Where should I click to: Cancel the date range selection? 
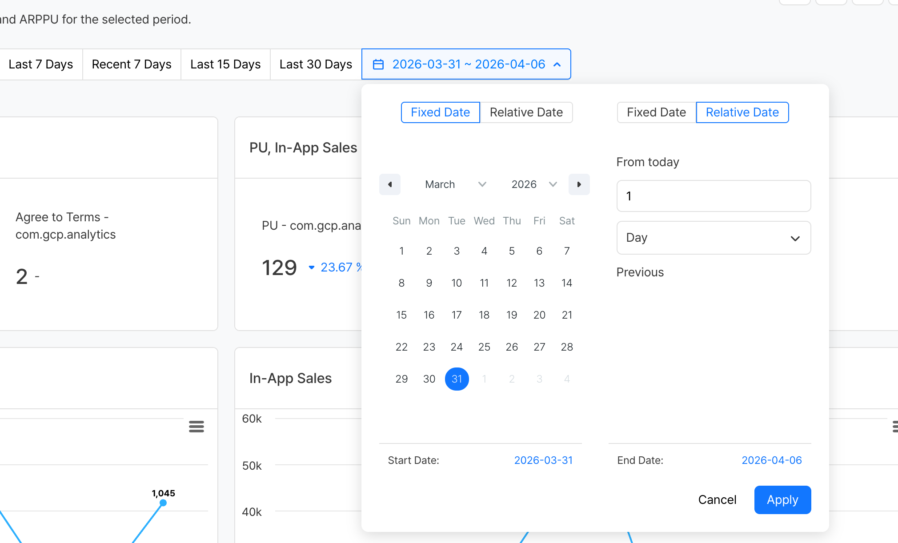[717, 500]
